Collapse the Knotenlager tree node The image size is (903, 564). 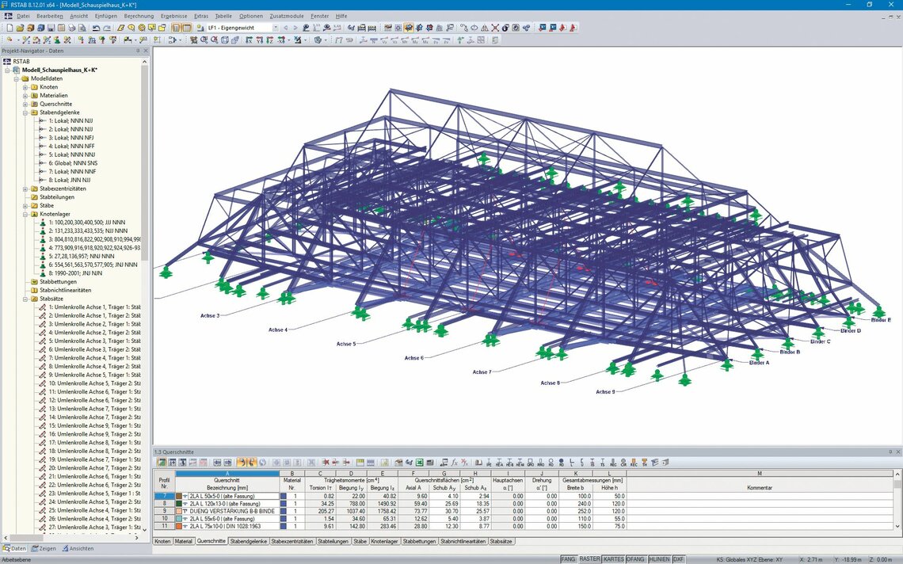25,215
